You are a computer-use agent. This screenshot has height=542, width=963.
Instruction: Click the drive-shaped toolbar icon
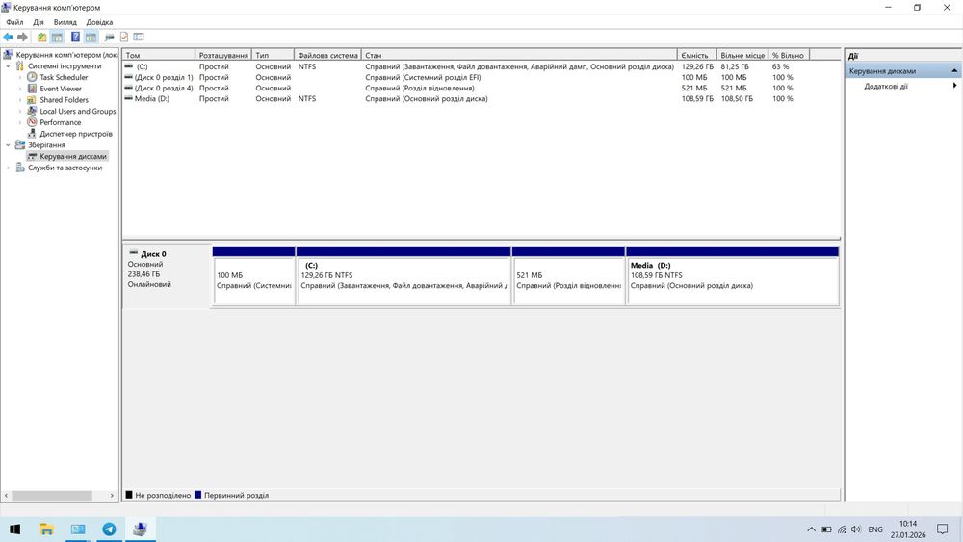coord(110,38)
